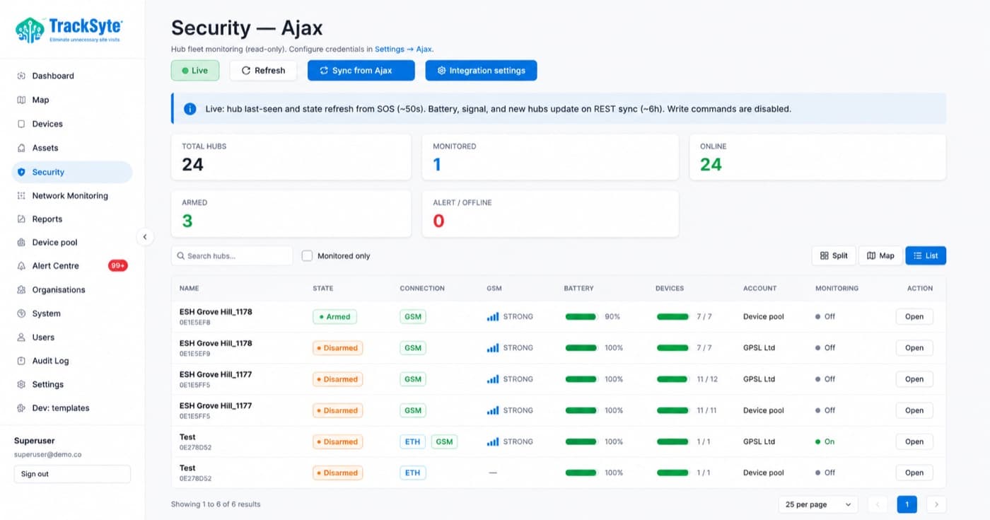Click the Total Hubs 24 card
The image size is (990, 520).
291,157
